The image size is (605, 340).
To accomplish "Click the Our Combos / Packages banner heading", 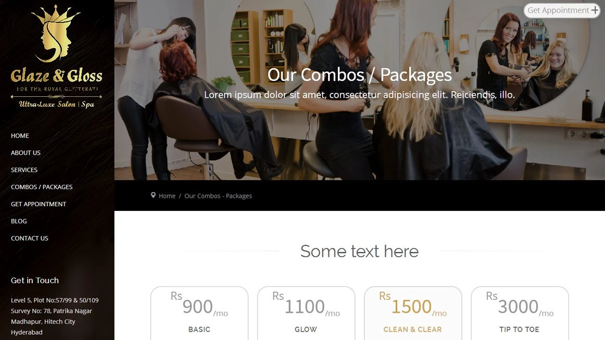I will (359, 75).
